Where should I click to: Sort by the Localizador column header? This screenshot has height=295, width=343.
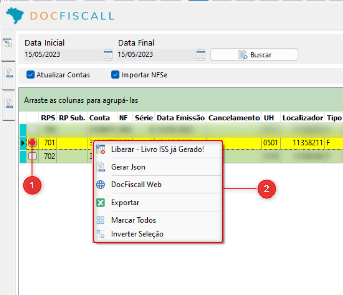point(303,118)
